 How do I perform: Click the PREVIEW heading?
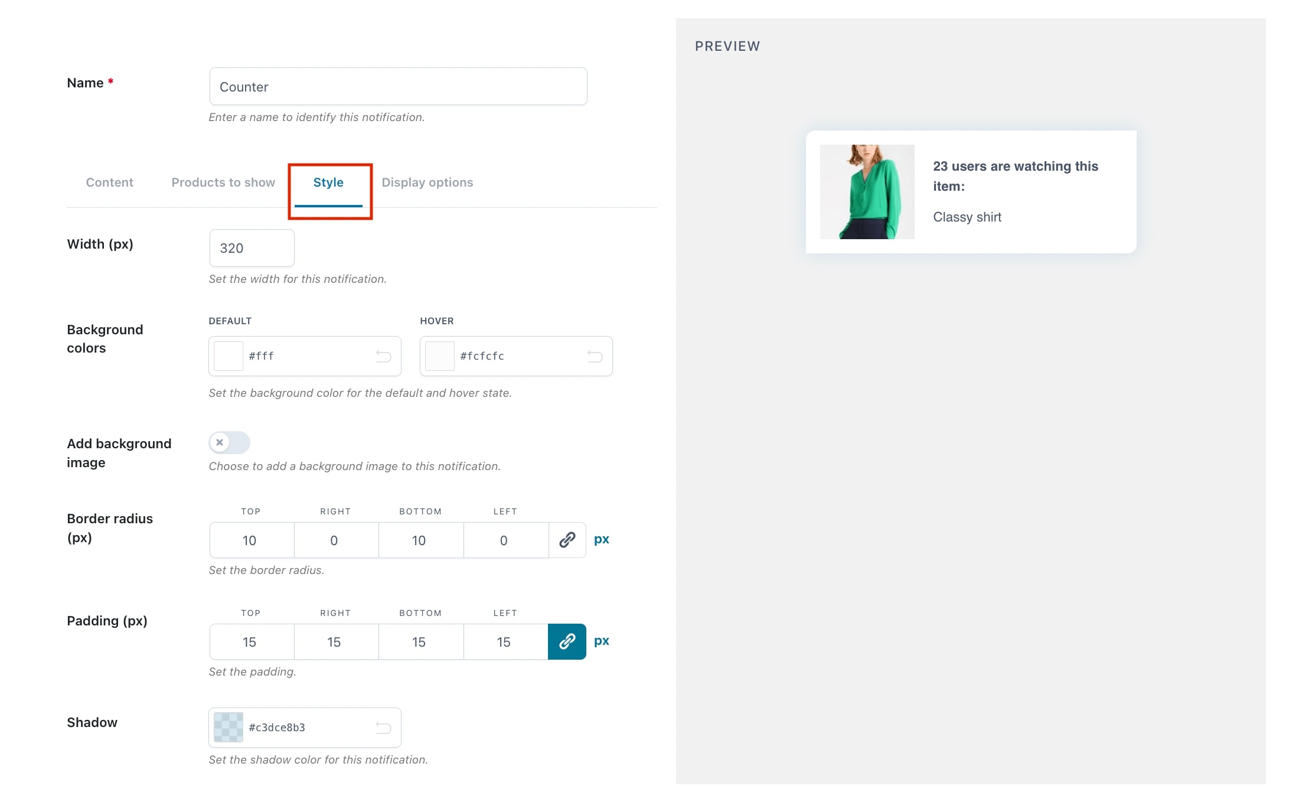727,46
